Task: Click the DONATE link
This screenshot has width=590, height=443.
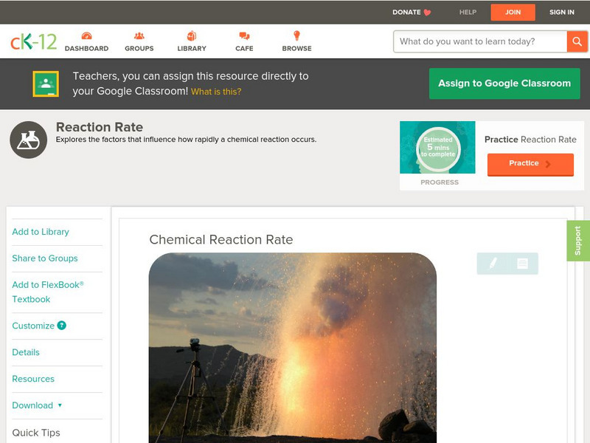Action: [406, 13]
